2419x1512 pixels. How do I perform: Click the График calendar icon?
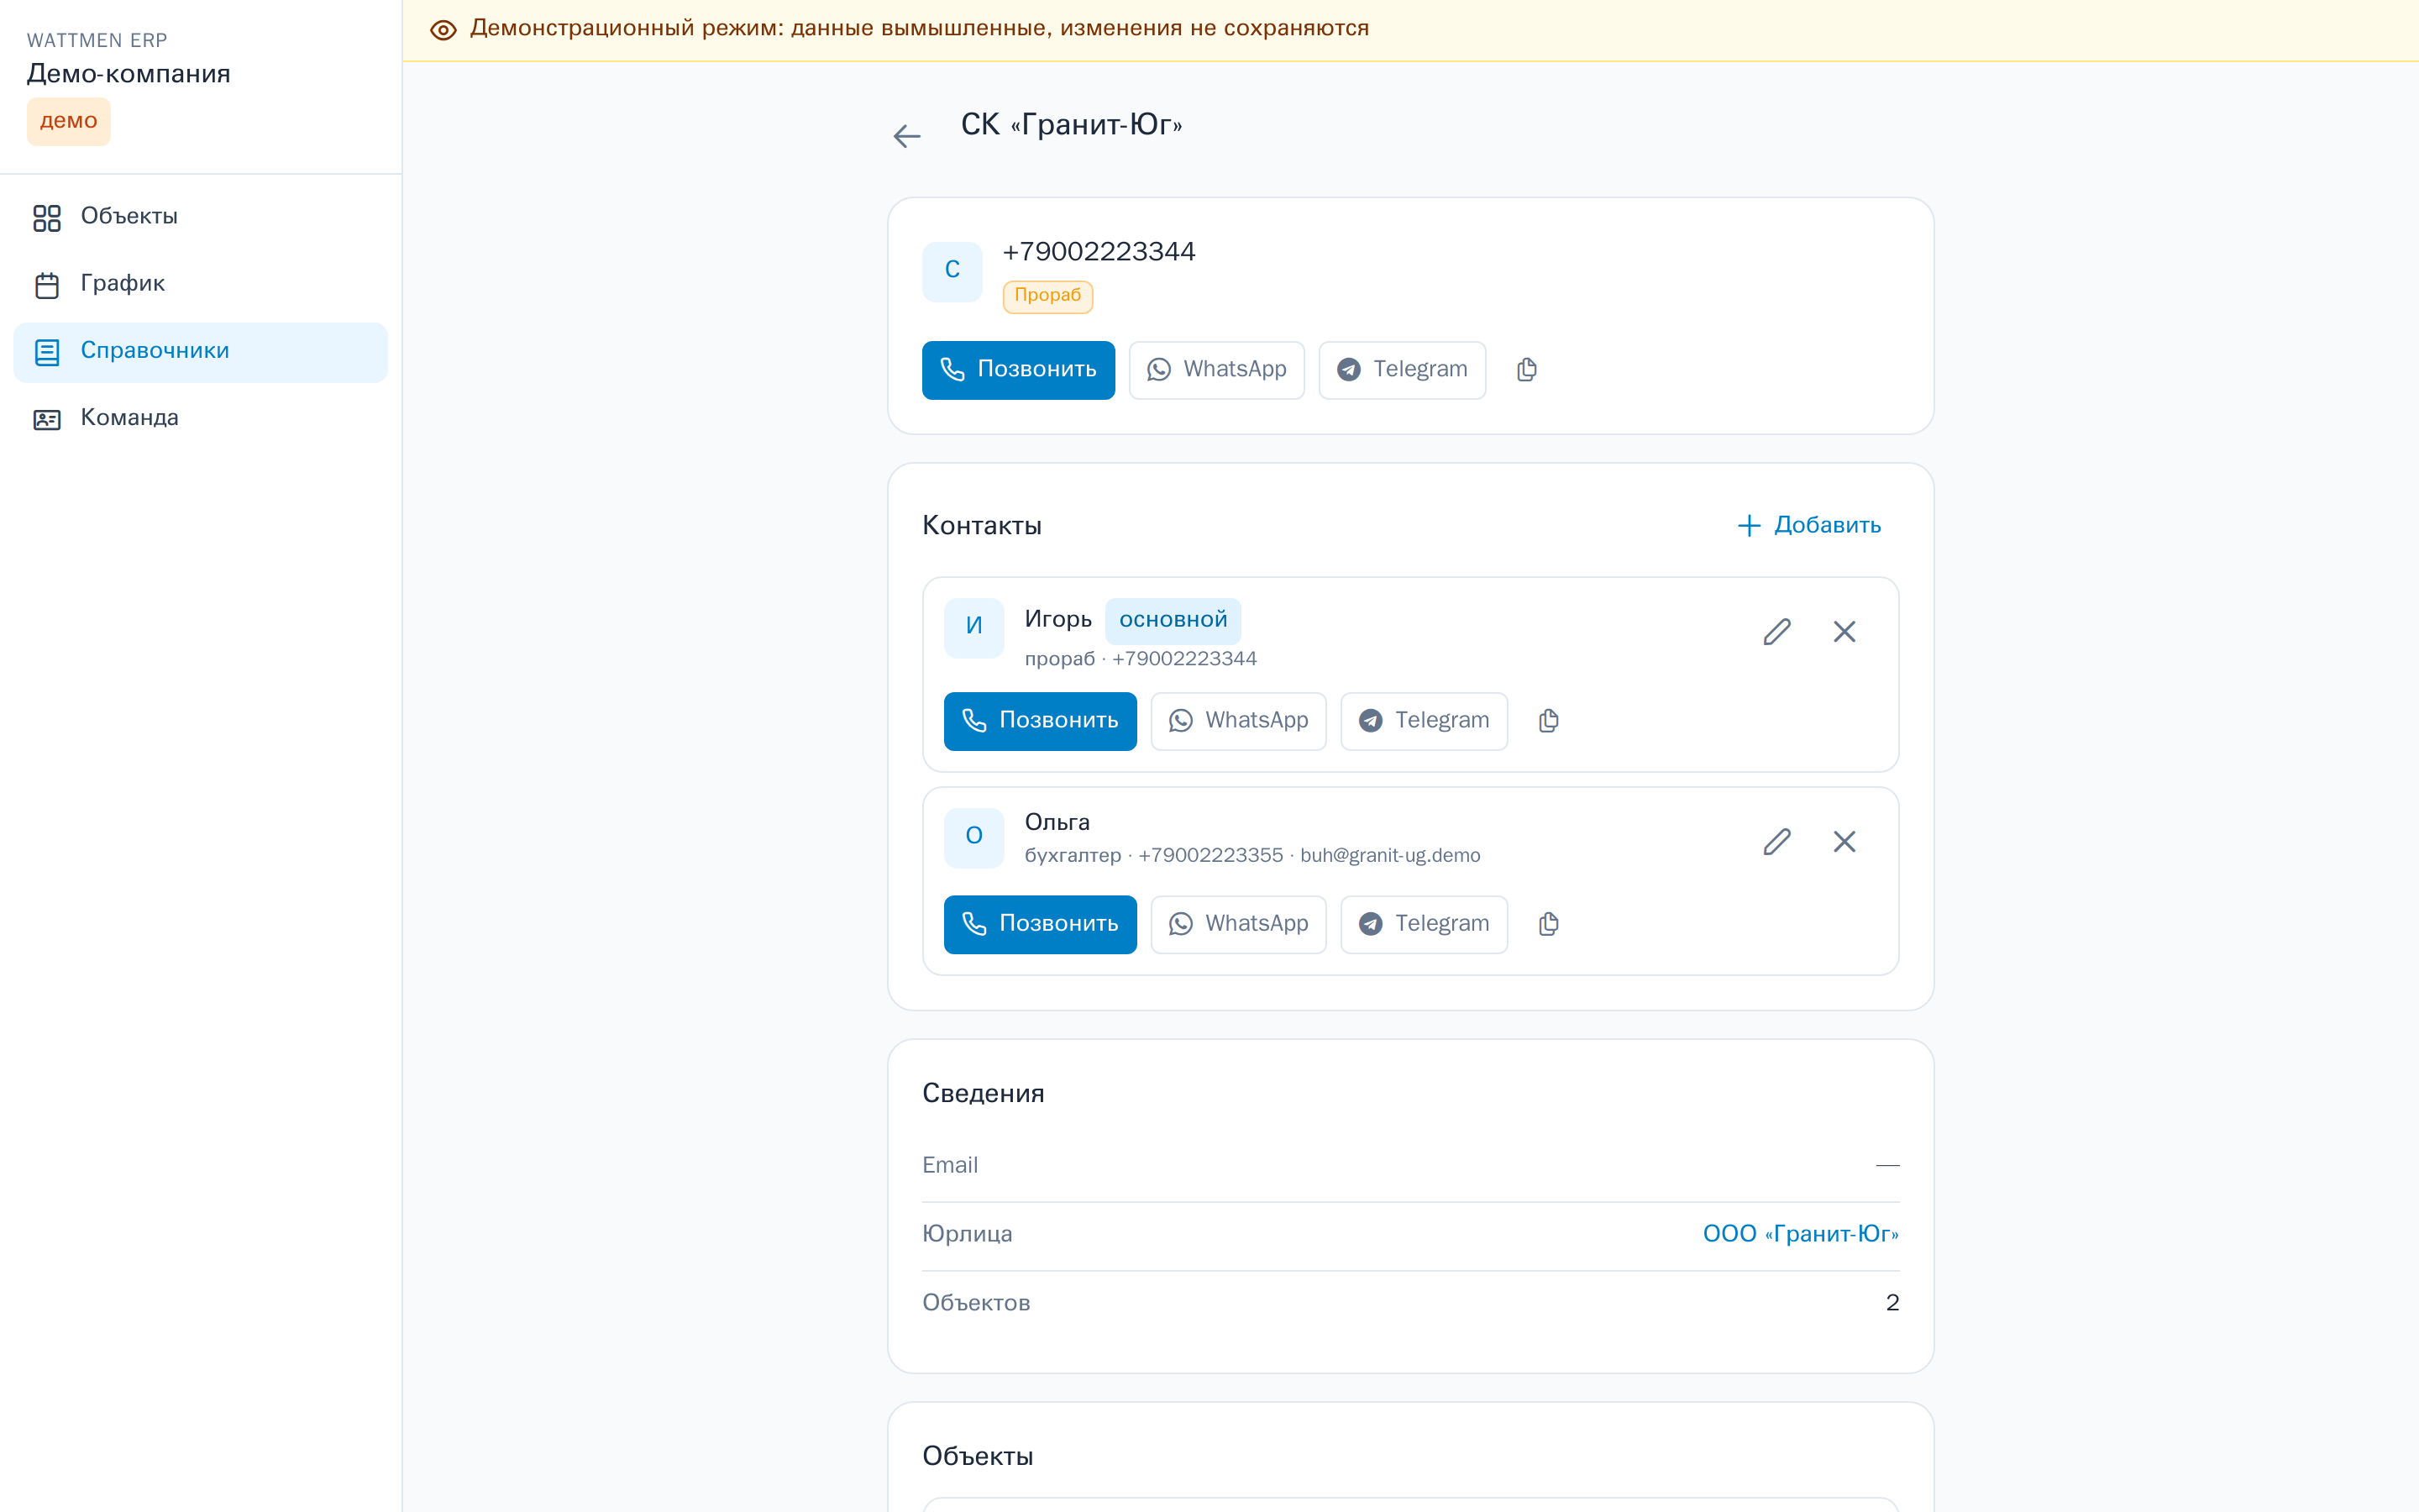(x=47, y=285)
